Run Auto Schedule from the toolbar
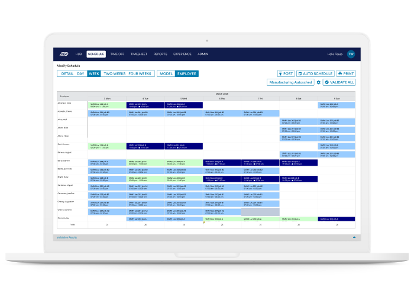Image resolution: width=414 pixels, height=290 pixels. pos(315,74)
